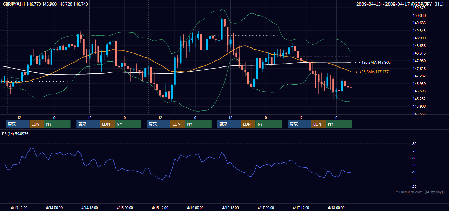449x211 pixels.
Task: Click price axis value 150.030
Action: (419, 15)
